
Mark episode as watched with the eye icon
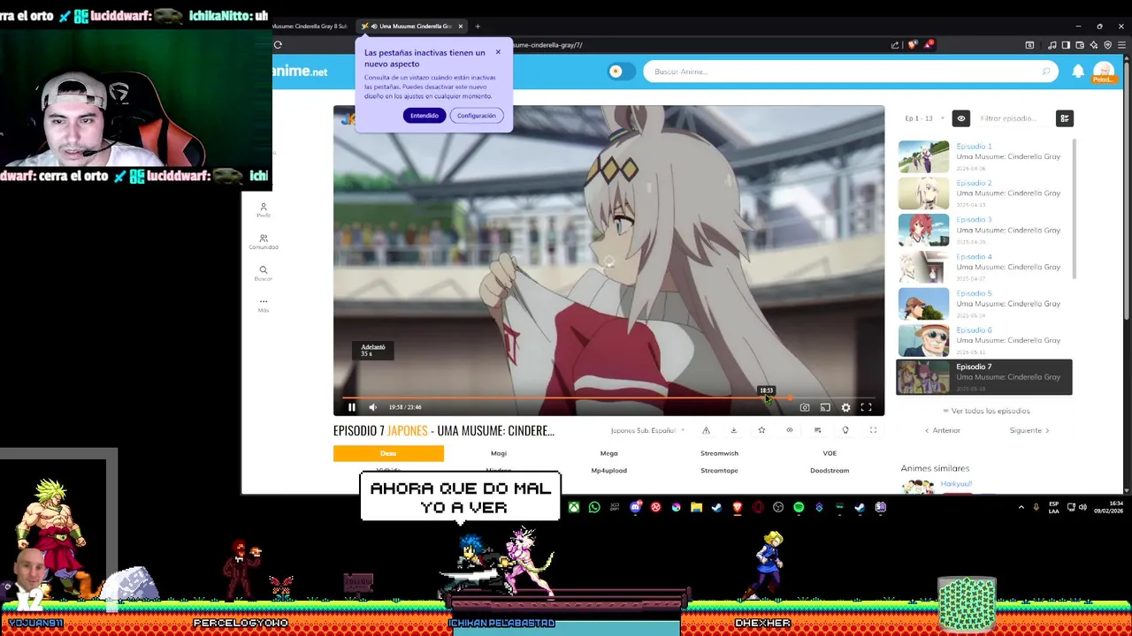[790, 430]
